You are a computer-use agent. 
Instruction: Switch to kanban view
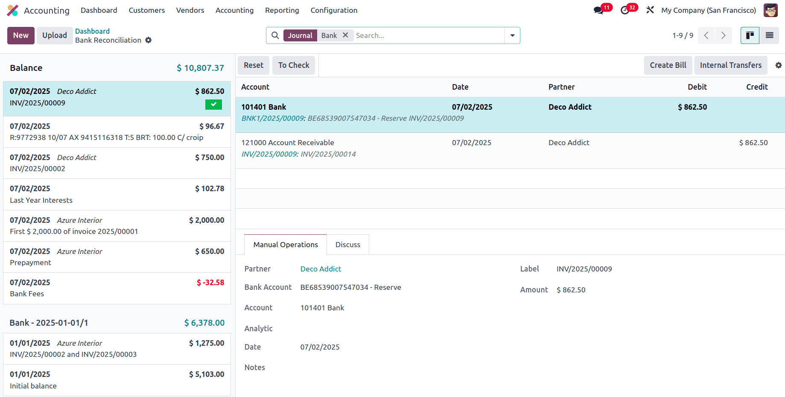pyautogui.click(x=750, y=35)
